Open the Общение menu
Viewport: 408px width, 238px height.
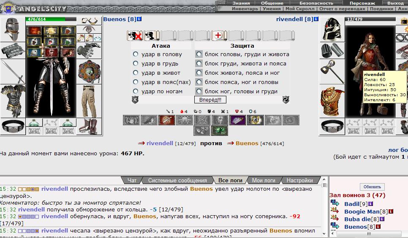point(272,3)
